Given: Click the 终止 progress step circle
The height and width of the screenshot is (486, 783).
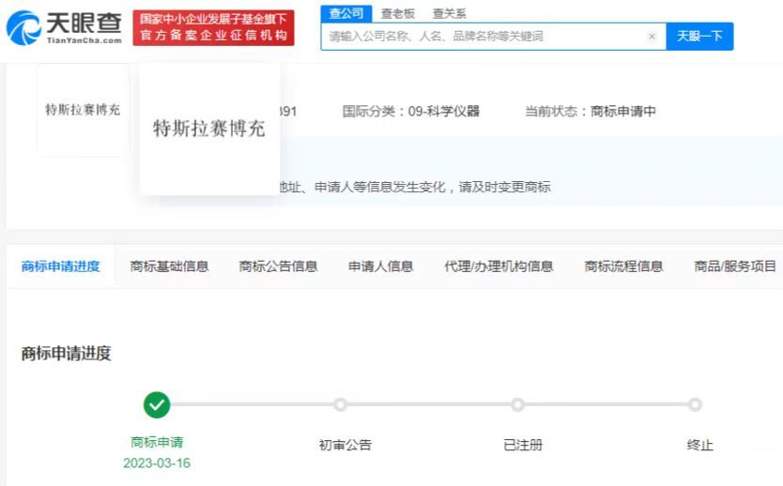Looking at the screenshot, I should (x=695, y=404).
